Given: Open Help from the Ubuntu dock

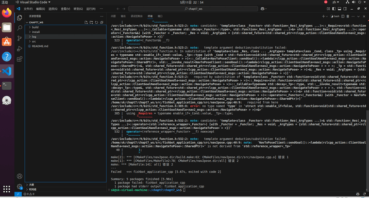Looking at the screenshot, I should pyautogui.click(x=7, y=57).
